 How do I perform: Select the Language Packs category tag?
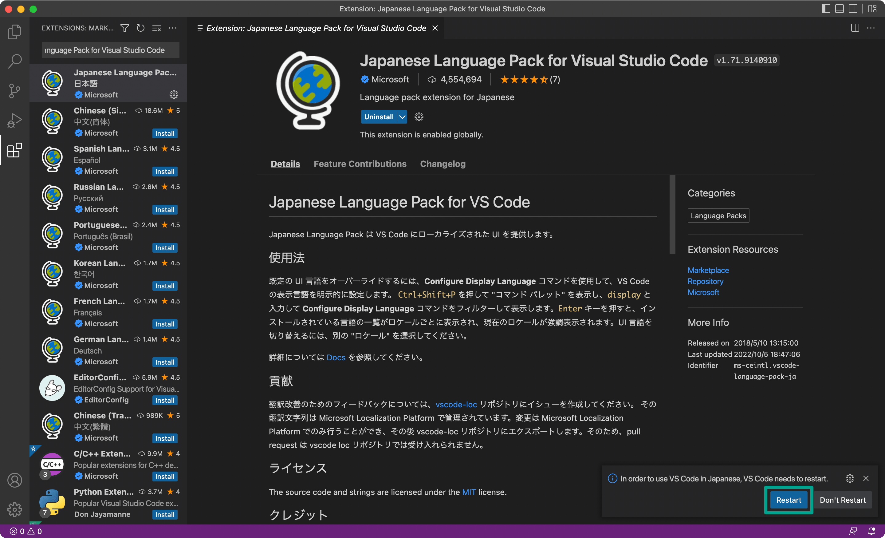point(718,216)
